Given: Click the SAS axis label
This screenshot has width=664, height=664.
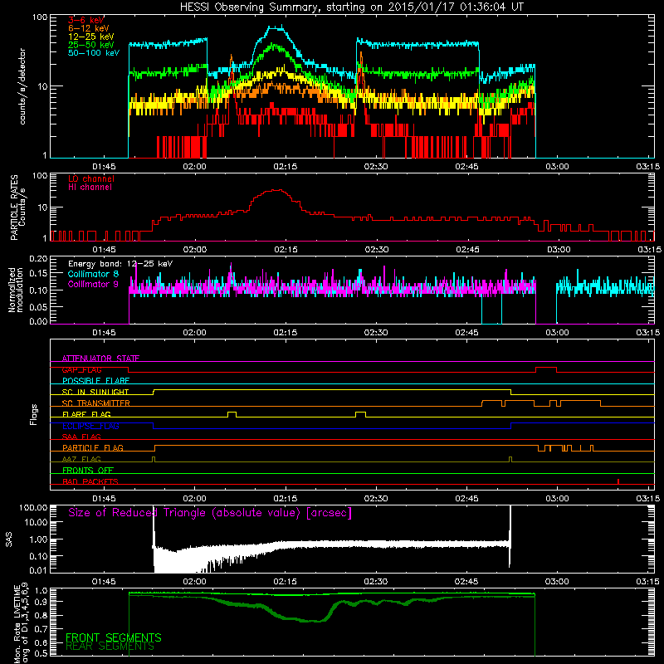Looking at the screenshot, I should 8,539.
